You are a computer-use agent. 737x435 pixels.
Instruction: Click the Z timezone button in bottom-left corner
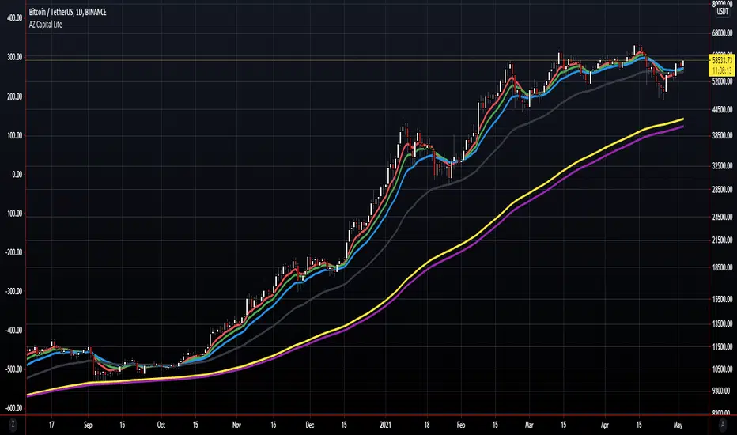(13, 426)
